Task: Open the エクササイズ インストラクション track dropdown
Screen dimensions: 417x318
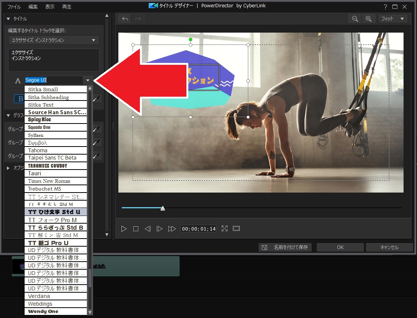Action: pos(53,40)
